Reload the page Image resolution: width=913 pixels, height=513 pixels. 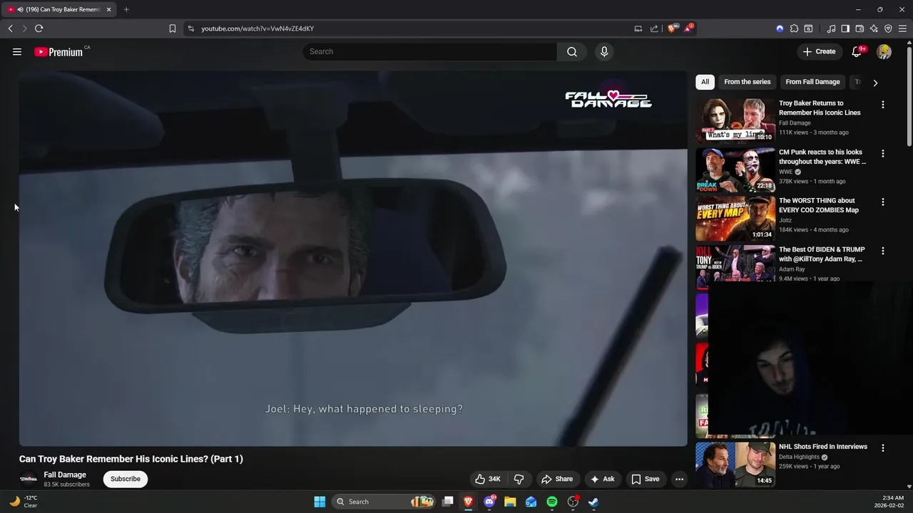[39, 28]
